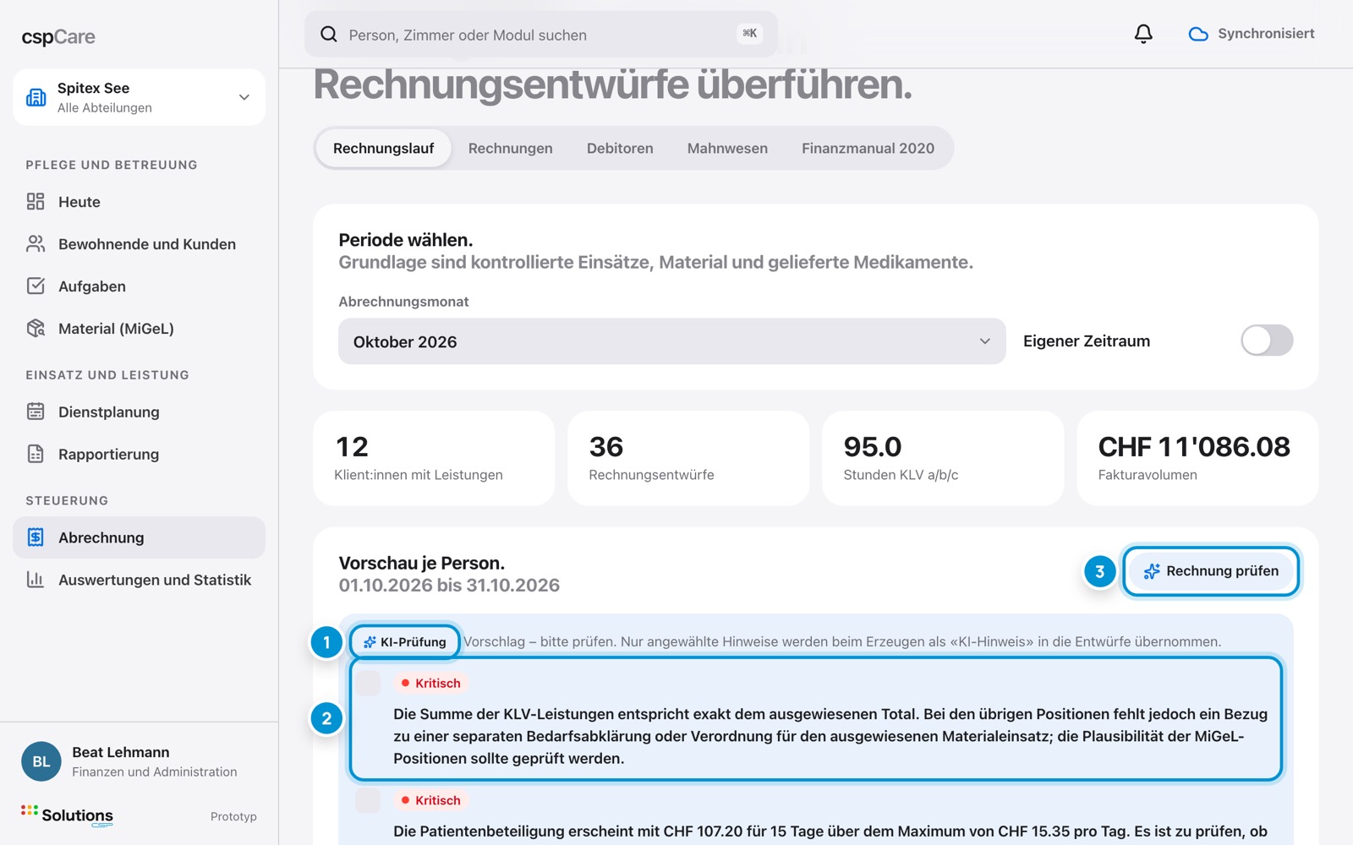Check the first Kritisch hint about KLV-Leistungen
The width and height of the screenshot is (1353, 845).
368,683
